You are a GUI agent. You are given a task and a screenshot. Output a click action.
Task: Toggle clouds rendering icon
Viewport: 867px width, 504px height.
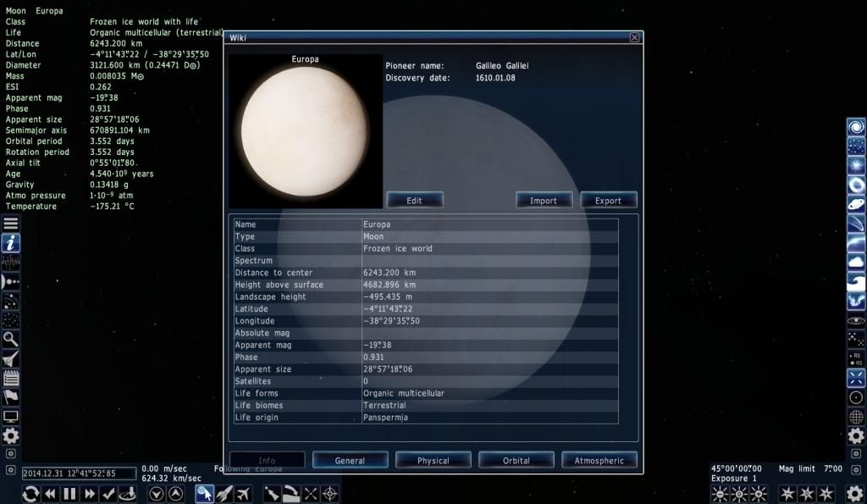[x=856, y=263]
